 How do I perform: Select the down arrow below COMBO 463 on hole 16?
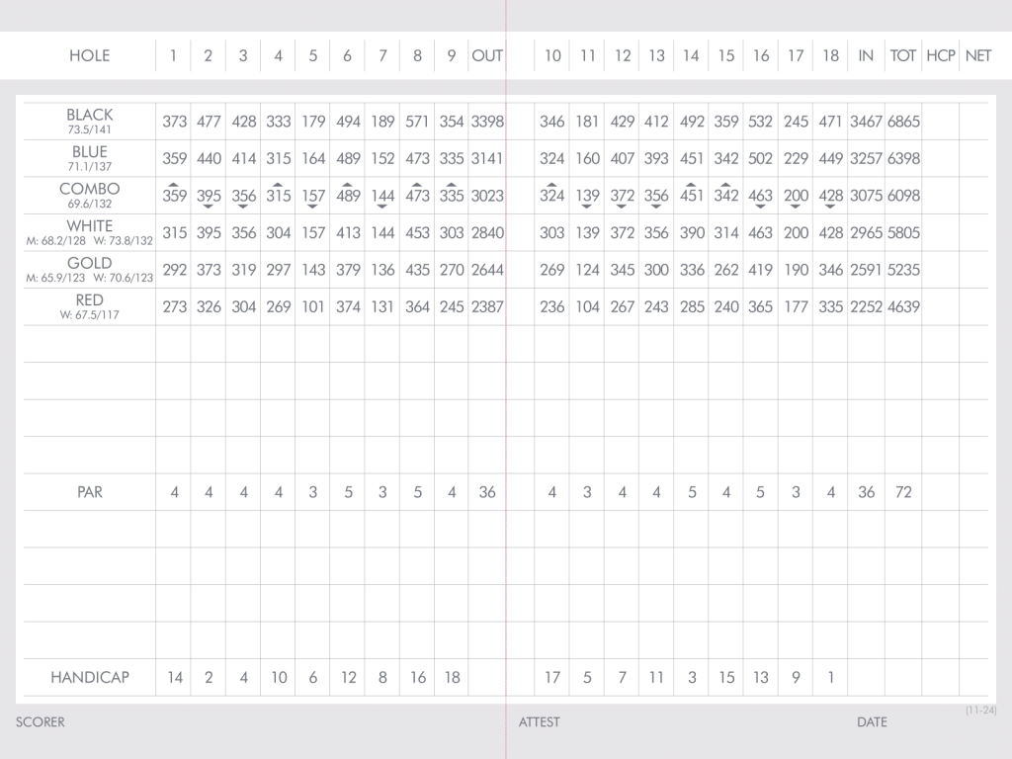pos(761,207)
